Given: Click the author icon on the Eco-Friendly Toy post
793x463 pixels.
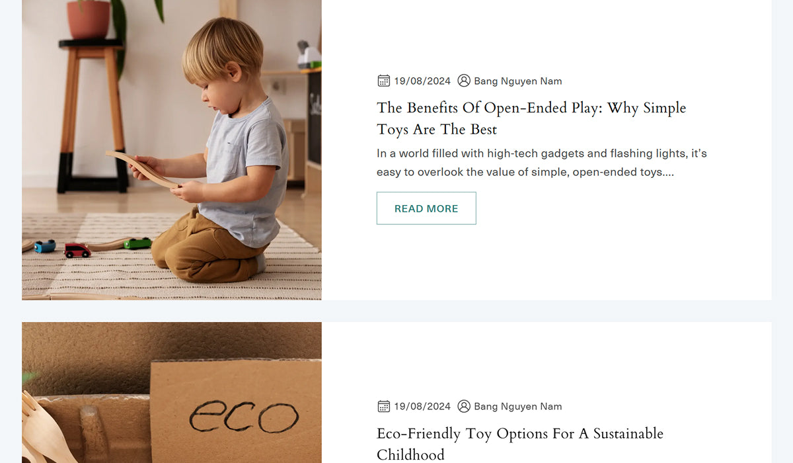Looking at the screenshot, I should coord(464,406).
